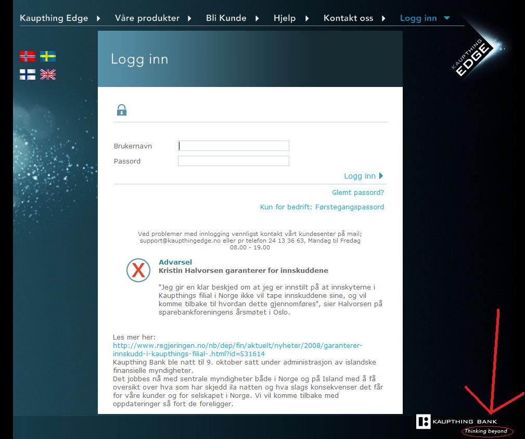
Task: Click the Logg inn page title
Action: (139, 59)
